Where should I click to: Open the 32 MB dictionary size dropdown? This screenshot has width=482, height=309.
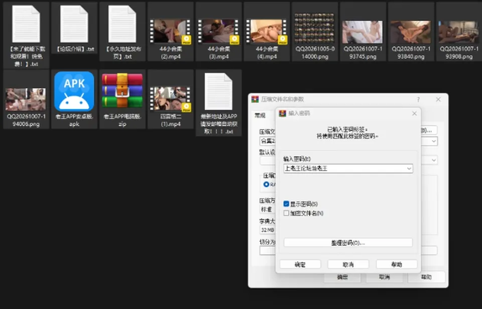(268, 230)
